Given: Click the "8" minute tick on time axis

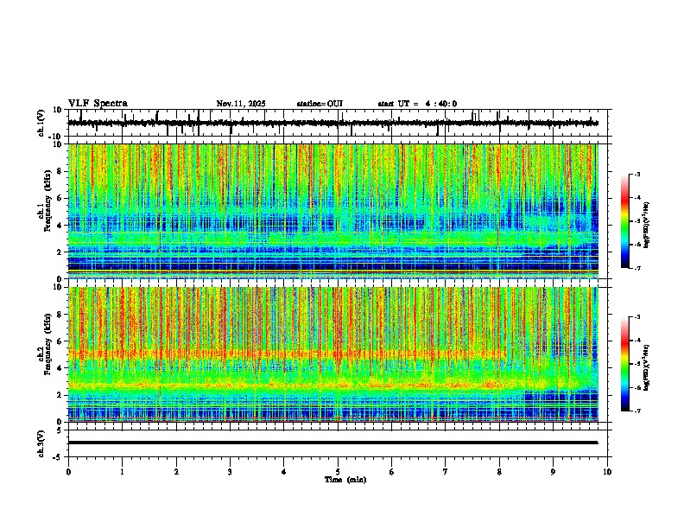Looking at the screenshot, I should (x=499, y=472).
